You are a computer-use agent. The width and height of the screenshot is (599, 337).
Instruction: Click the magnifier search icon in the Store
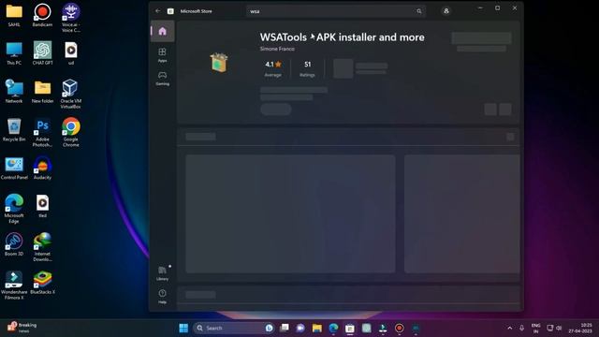pos(419,11)
